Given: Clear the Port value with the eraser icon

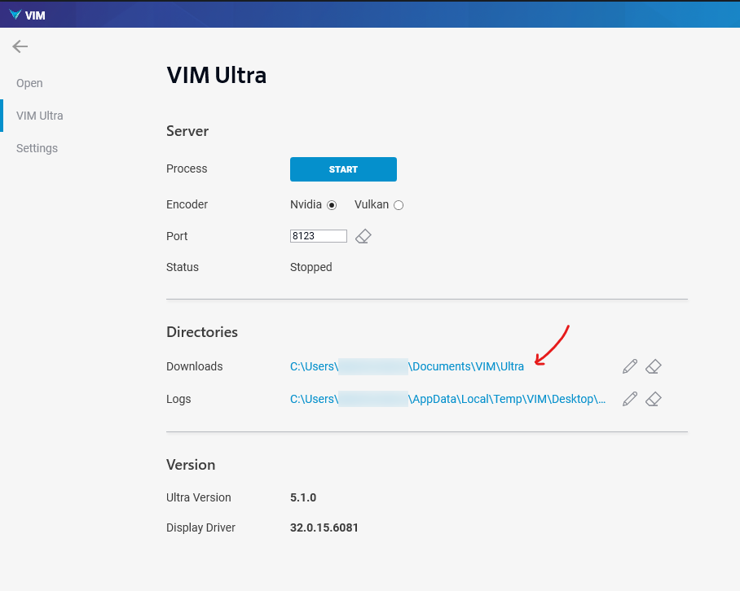Looking at the screenshot, I should click(x=363, y=236).
